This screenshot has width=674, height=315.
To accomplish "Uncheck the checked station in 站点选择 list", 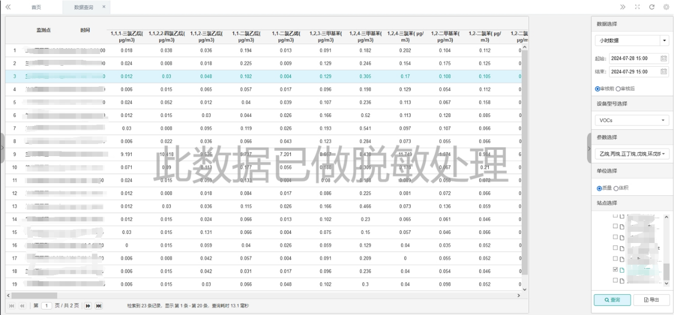I will [615, 269].
